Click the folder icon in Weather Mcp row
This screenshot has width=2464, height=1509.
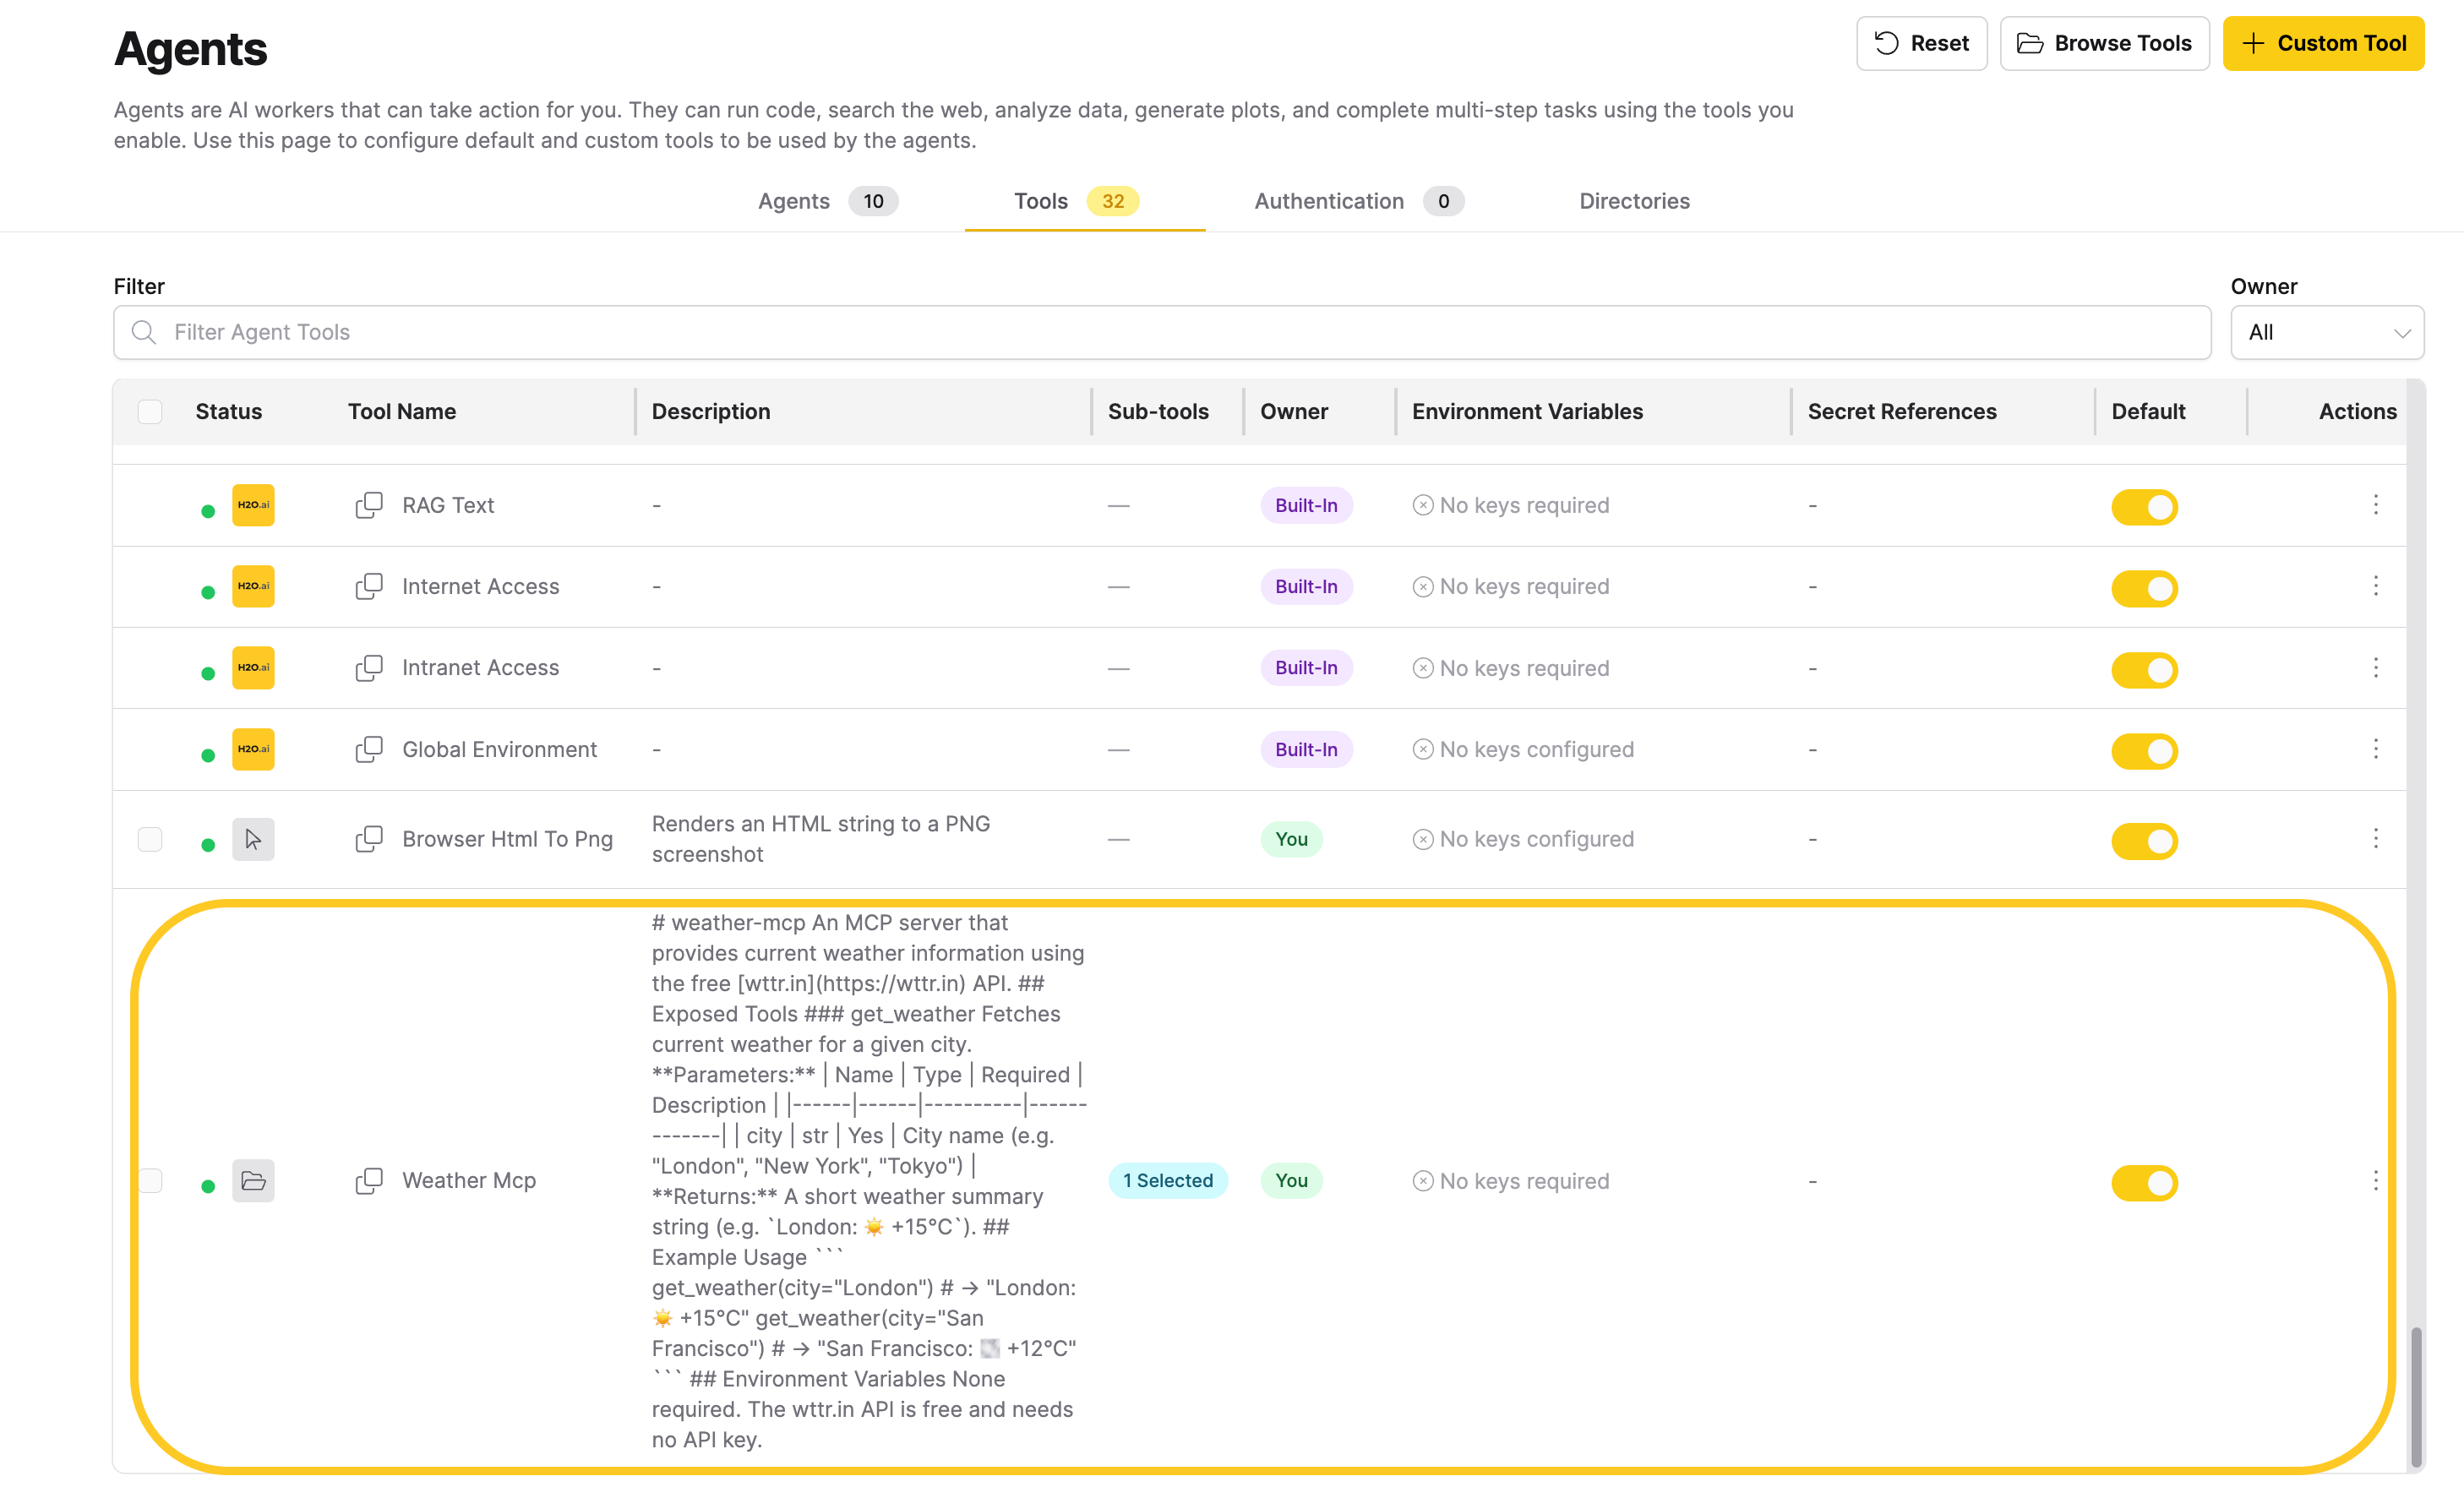253,1181
